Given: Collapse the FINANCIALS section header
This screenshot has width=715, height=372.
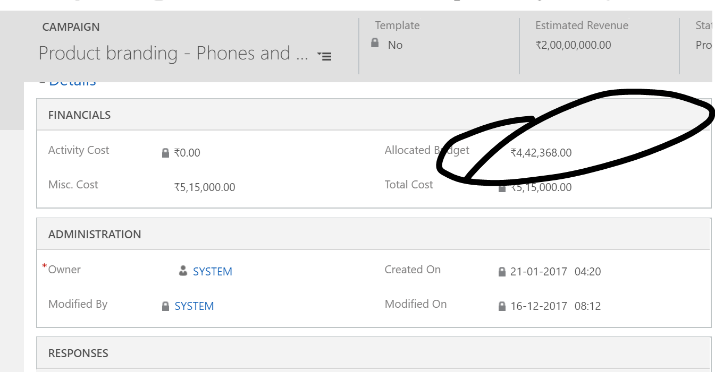Looking at the screenshot, I should 80,115.
